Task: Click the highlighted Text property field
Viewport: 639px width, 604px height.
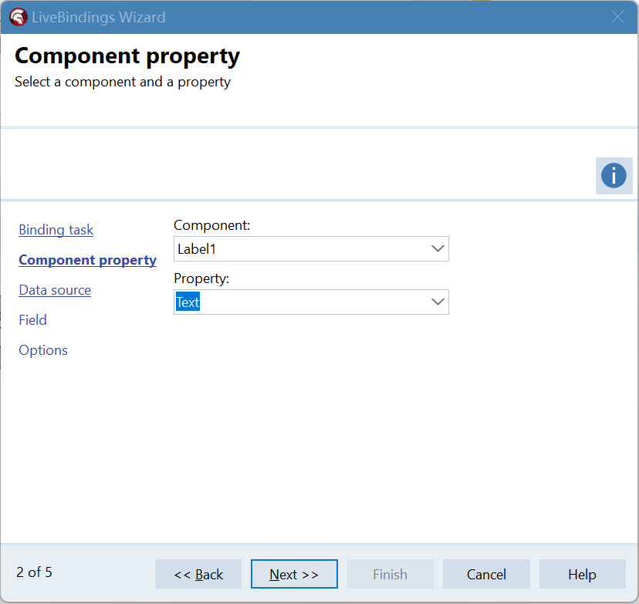Action: pyautogui.click(x=301, y=302)
